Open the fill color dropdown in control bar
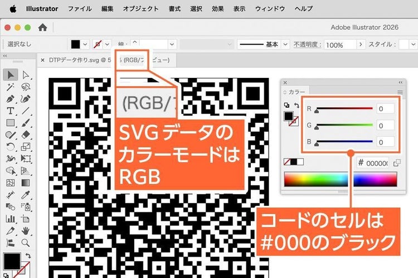 click(85, 44)
